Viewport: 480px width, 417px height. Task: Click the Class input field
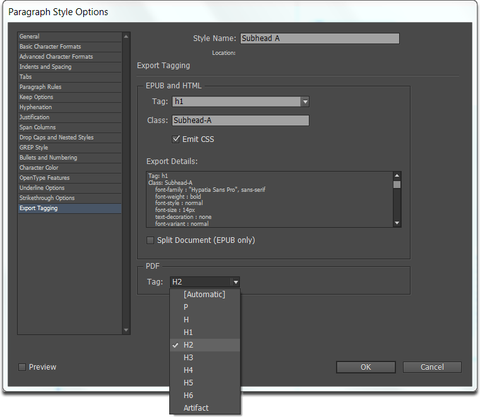point(240,120)
